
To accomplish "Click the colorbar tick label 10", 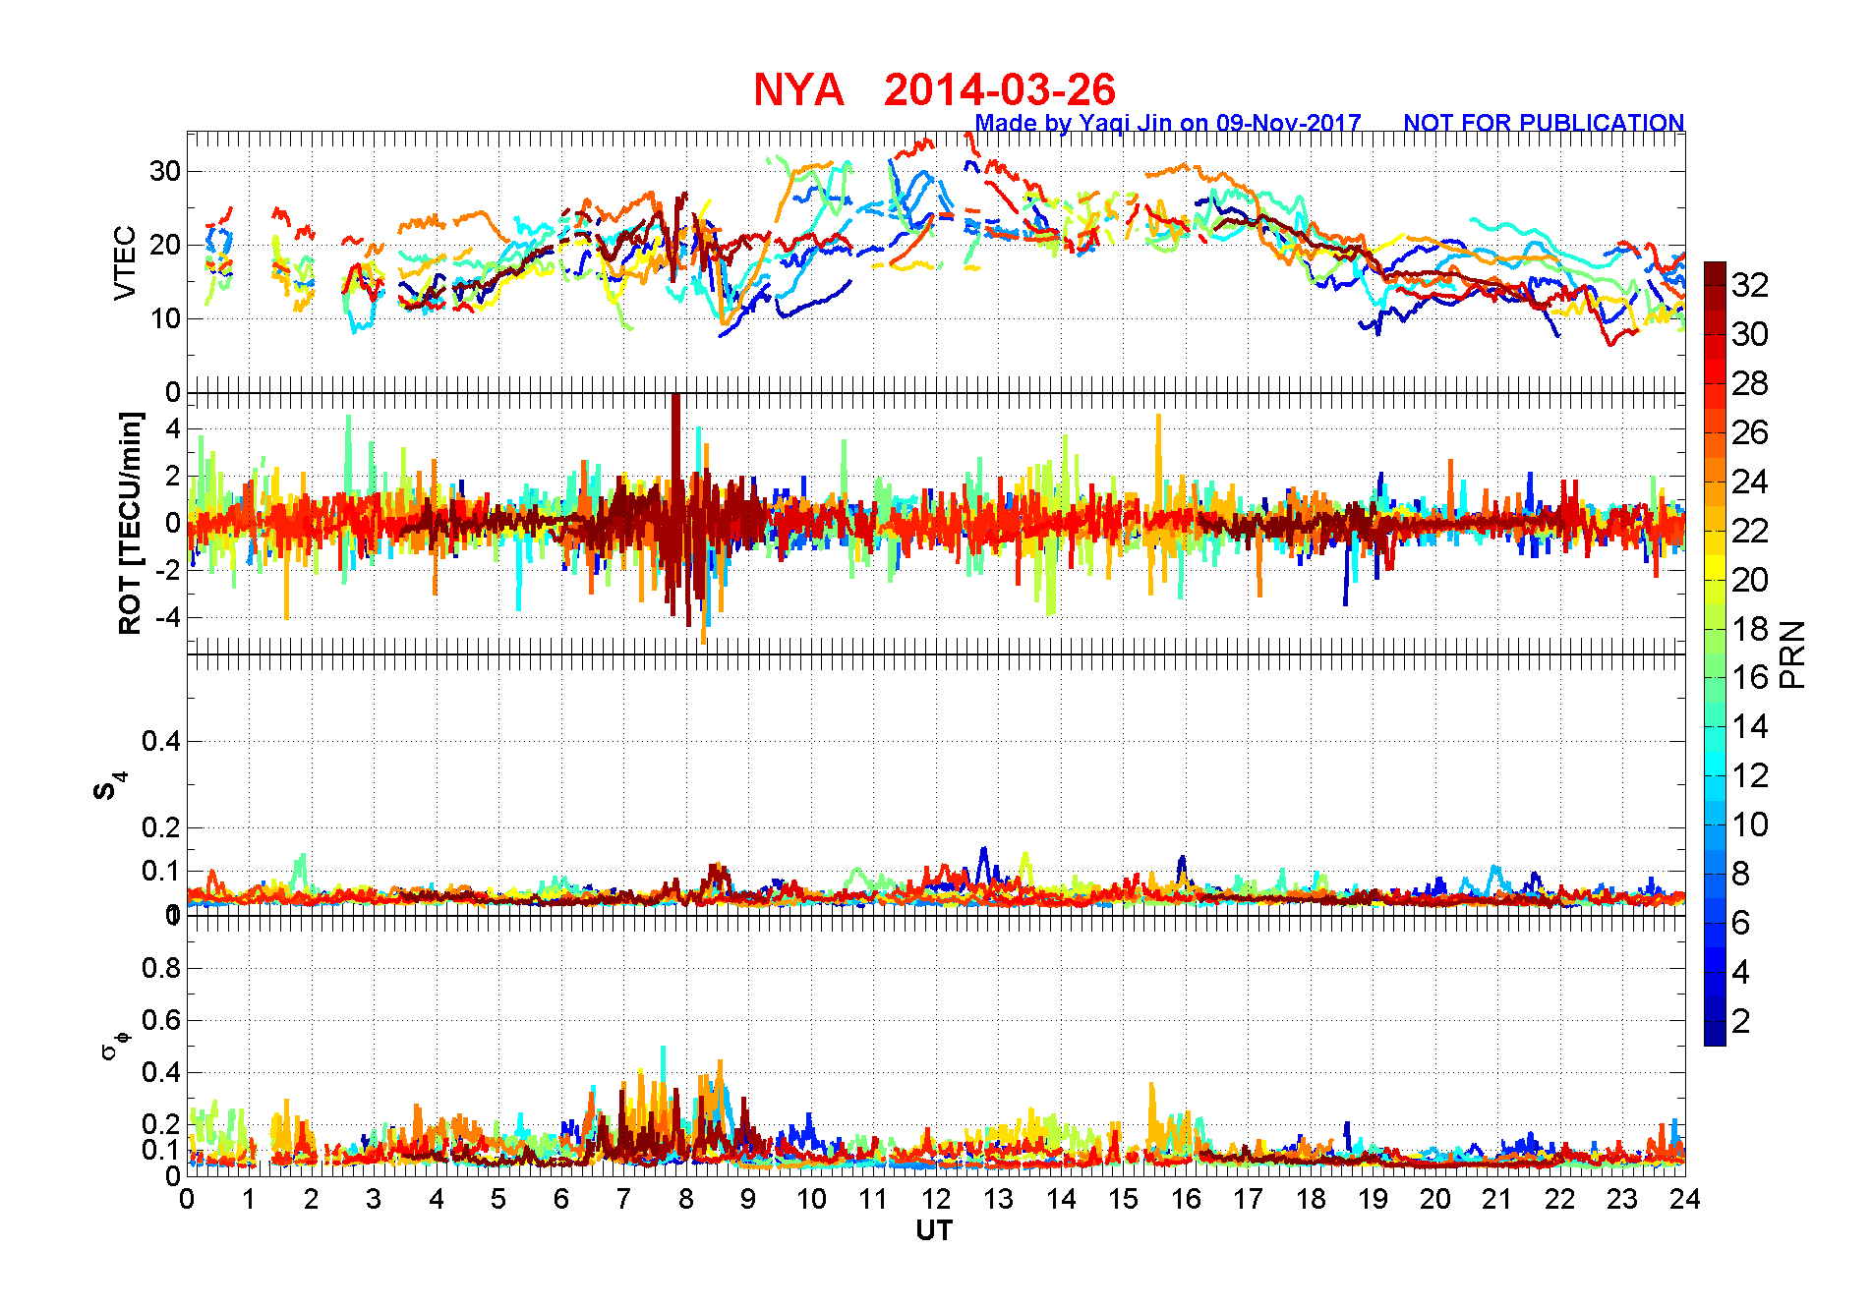I will tap(1750, 824).
